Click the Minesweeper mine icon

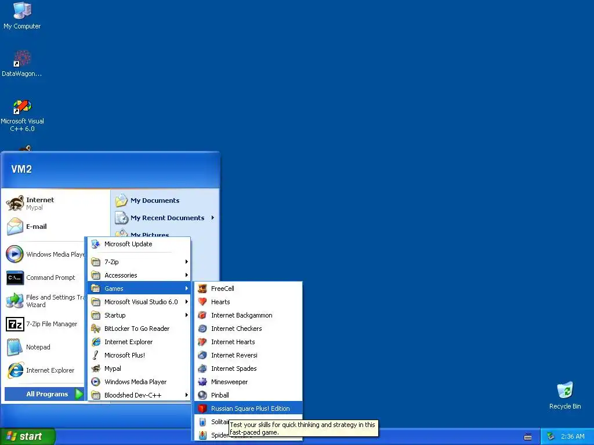click(x=202, y=382)
